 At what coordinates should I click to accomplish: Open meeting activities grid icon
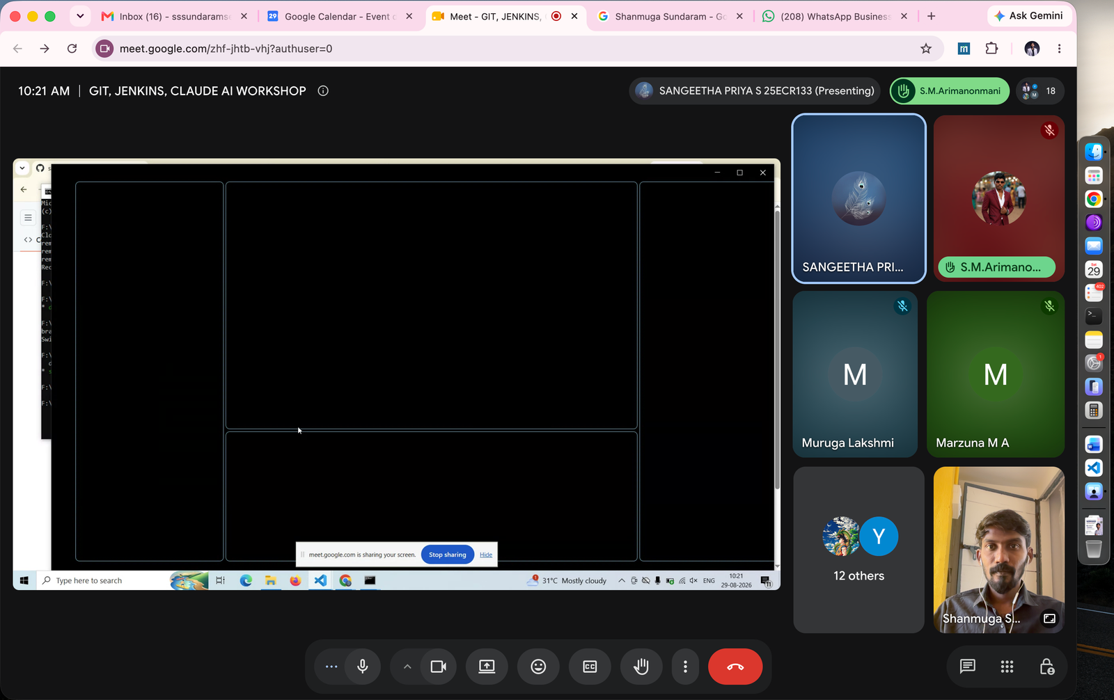pyautogui.click(x=1007, y=667)
